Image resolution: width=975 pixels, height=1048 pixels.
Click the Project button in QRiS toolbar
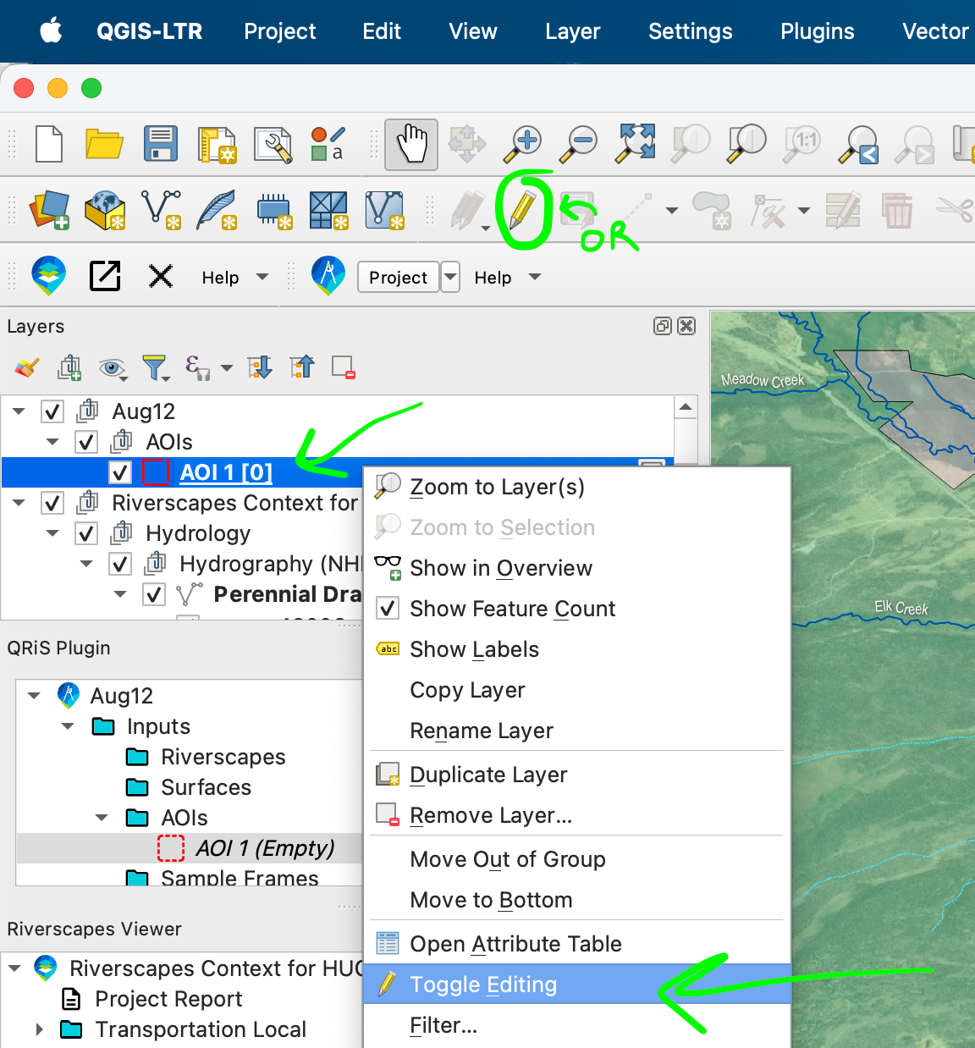(x=398, y=277)
